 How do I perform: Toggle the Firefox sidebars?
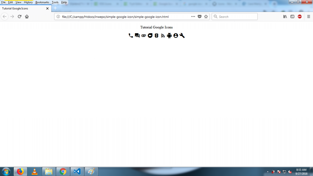(x=292, y=16)
